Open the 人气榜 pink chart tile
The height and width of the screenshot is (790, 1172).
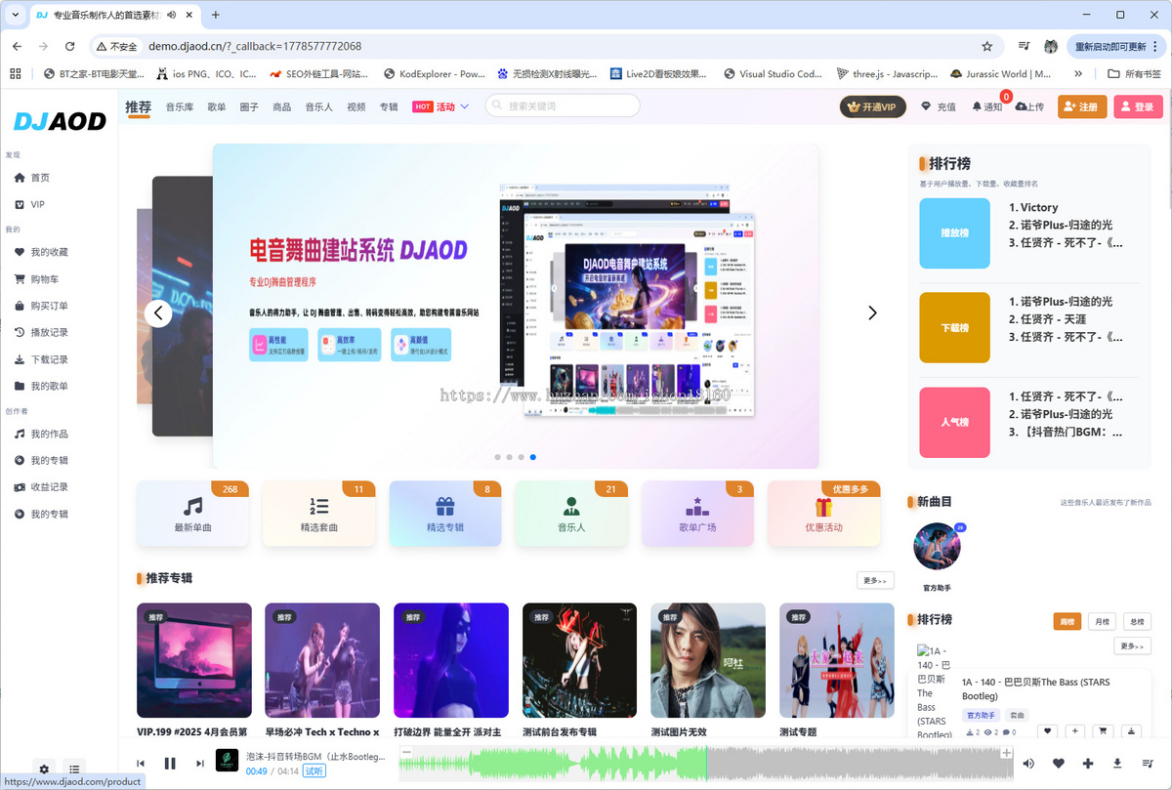click(x=954, y=422)
